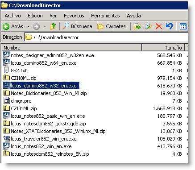Image resolution: width=195 pixels, height=170 pixels.
Task: Click the Dirección address field
Action: tap(106, 37)
